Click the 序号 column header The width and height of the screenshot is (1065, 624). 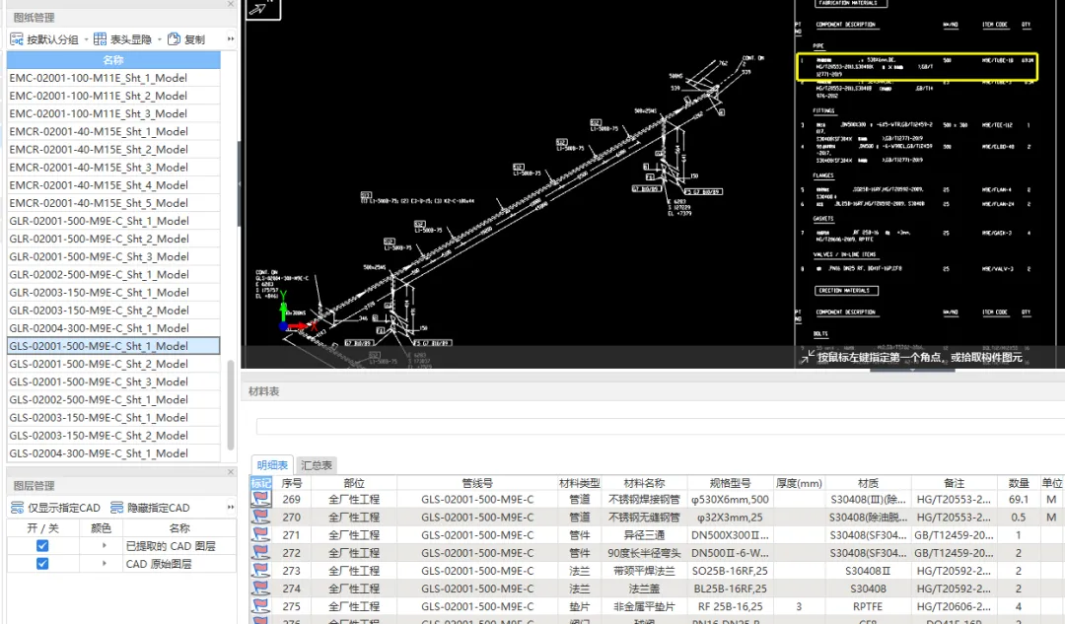tap(291, 483)
